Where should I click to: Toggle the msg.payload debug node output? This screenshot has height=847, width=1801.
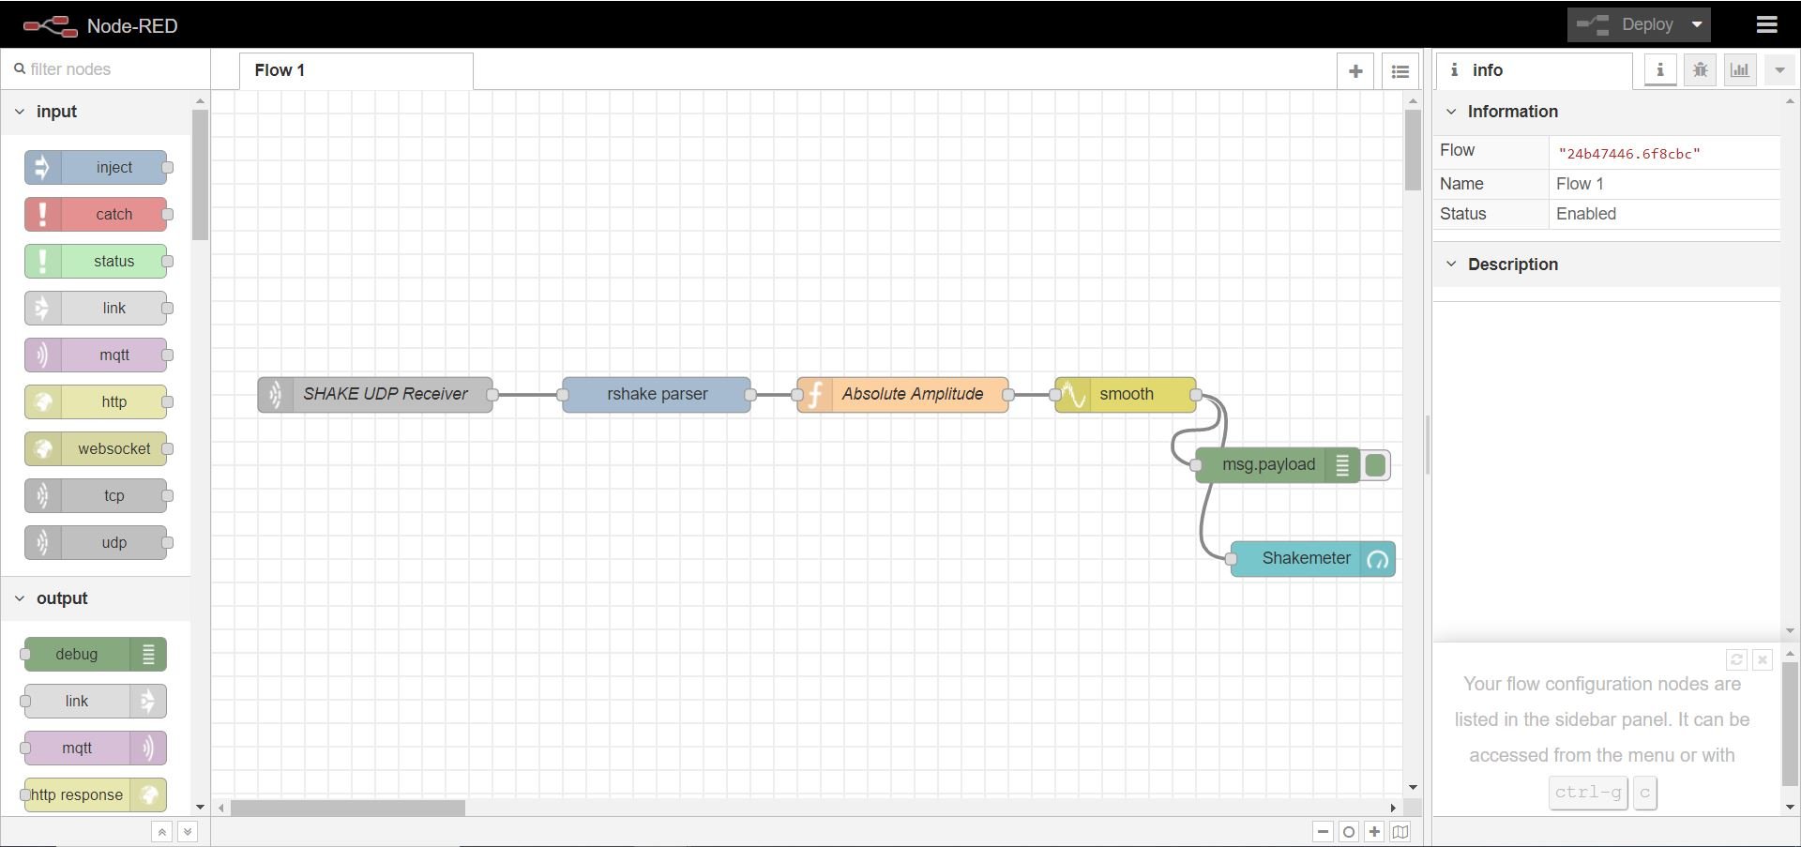click(1375, 465)
